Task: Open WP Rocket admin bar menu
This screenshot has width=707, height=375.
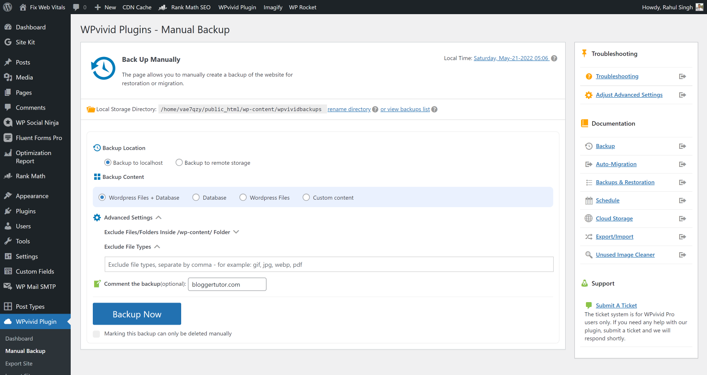Action: (303, 7)
